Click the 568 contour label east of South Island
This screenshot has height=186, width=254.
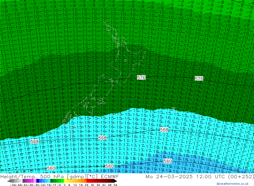click(x=164, y=130)
